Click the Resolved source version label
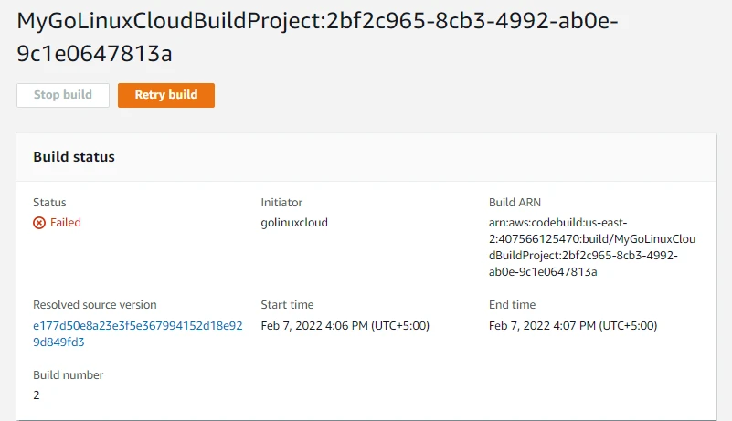 (x=95, y=305)
